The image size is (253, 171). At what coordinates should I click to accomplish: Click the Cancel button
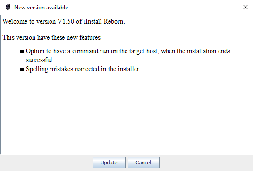tap(143, 163)
